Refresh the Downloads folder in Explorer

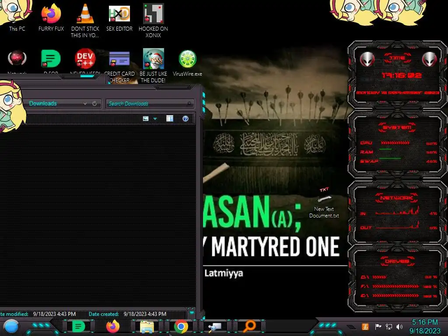click(94, 103)
